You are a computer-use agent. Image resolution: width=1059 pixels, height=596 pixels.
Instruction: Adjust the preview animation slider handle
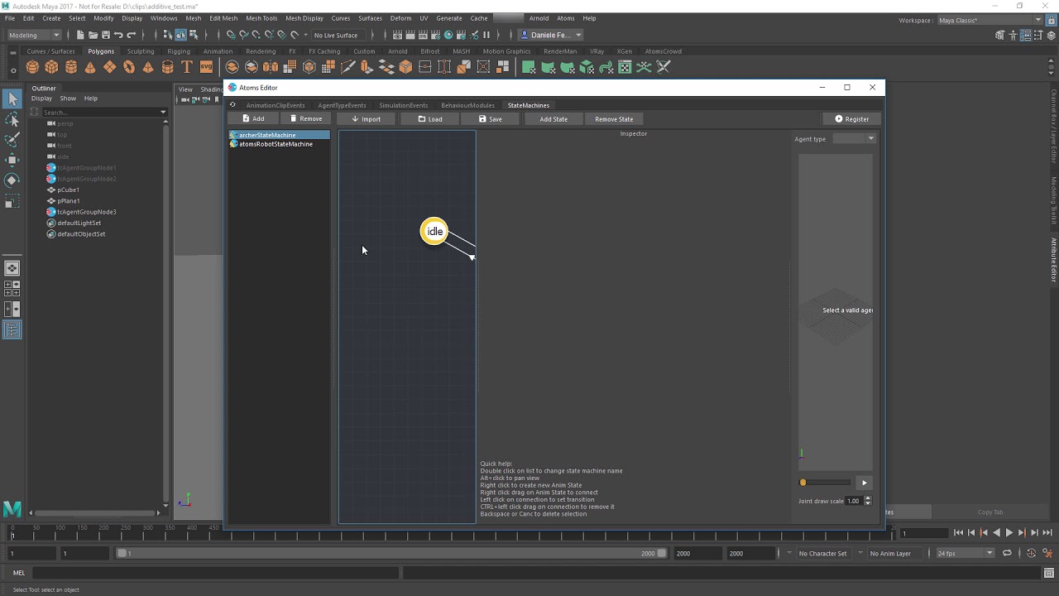tap(803, 483)
